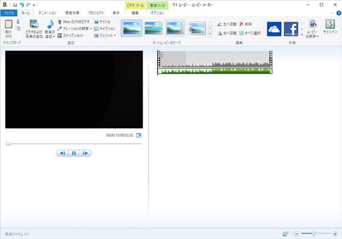Image resolution: width=342 pixels, height=239 pixels.
Task: Open the Save movie (ムービーの保存) dropdown
Action: [x=312, y=35]
